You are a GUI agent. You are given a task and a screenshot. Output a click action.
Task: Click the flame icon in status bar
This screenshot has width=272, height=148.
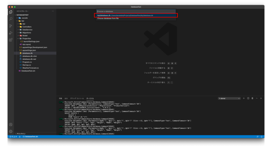pyautogui.click(x=20, y=136)
